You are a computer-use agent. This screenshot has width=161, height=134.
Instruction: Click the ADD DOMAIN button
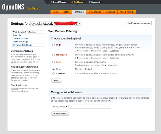click(60, 113)
